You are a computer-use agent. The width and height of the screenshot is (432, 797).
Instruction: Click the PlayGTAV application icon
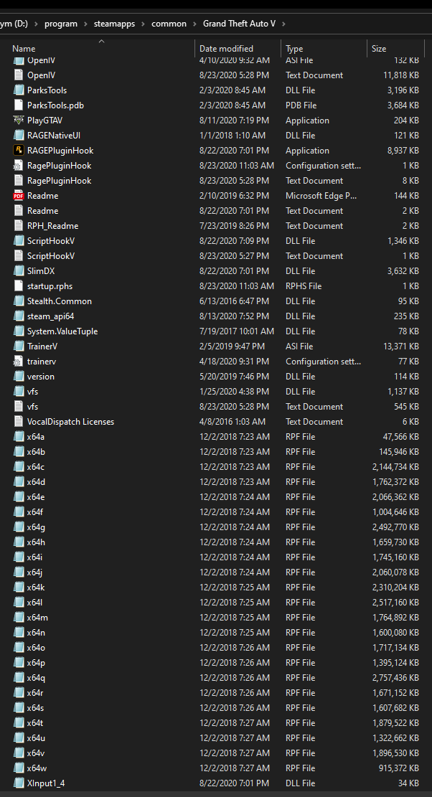coord(18,121)
